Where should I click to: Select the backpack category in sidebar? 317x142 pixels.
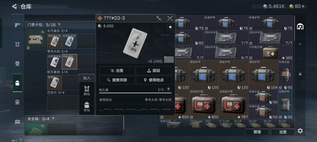tap(17, 83)
